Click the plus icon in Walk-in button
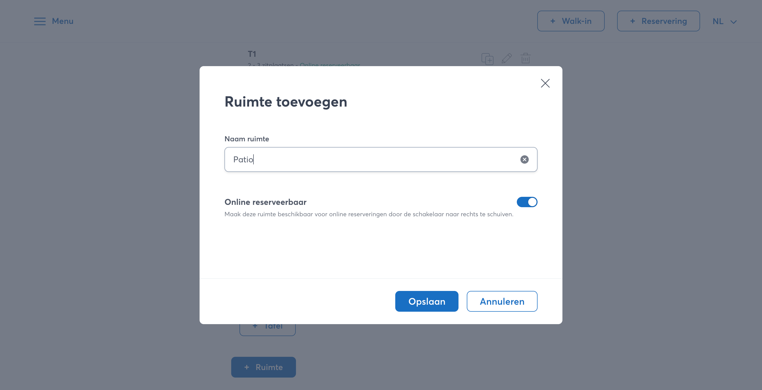Viewport: 762px width, 390px height. 553,21
